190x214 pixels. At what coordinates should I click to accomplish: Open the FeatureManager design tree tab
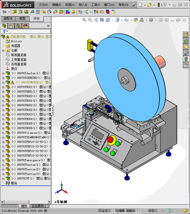click(x=4, y=26)
